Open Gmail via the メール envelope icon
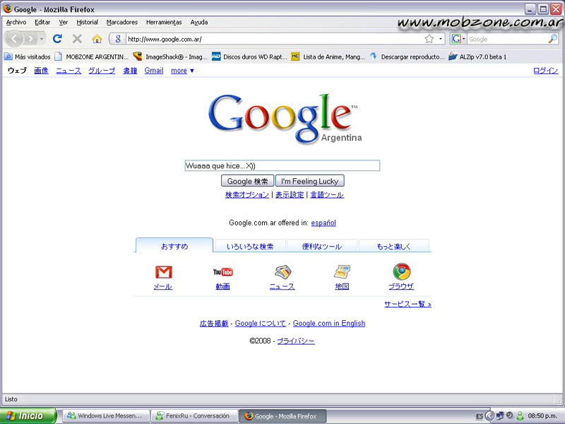 [x=163, y=272]
